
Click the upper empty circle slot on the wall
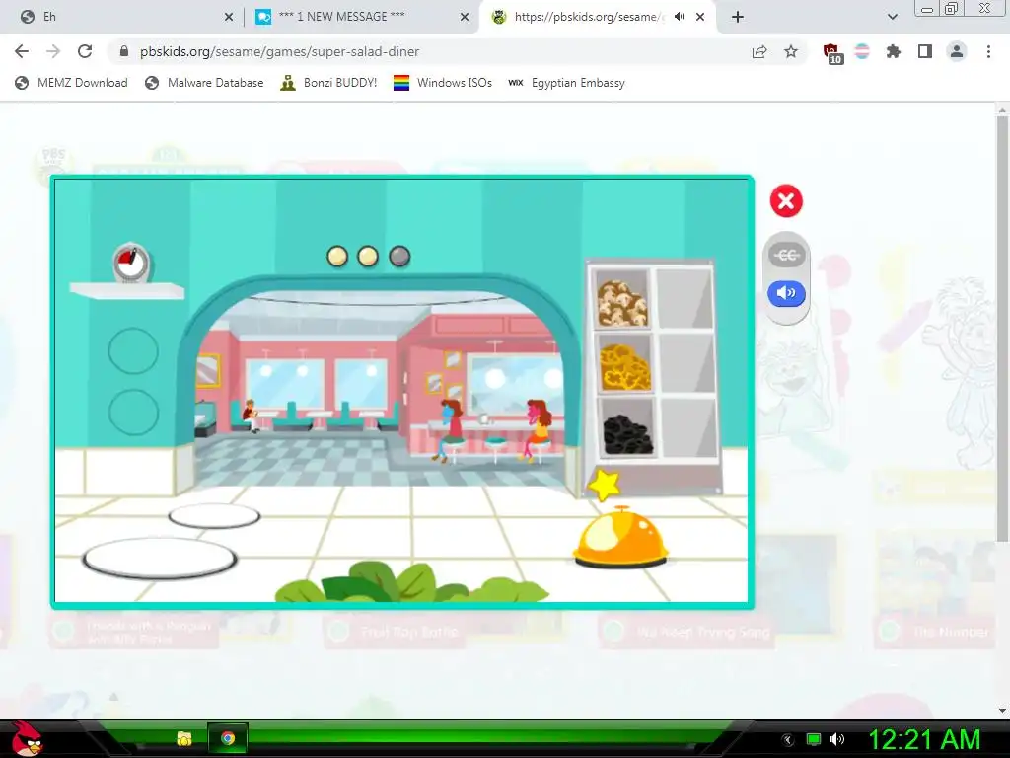click(133, 350)
